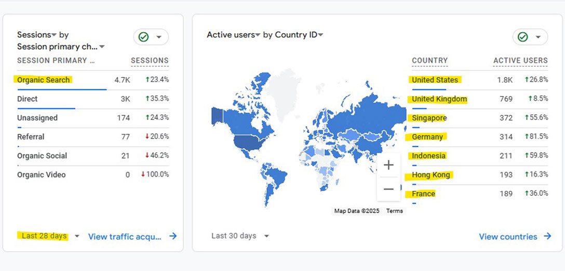Click the ACTIVE USERS column header
565x271 pixels.
pyautogui.click(x=520, y=61)
